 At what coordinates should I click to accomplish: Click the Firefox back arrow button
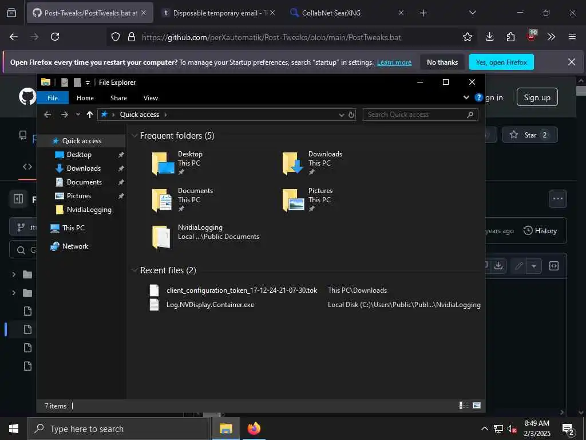(x=14, y=37)
